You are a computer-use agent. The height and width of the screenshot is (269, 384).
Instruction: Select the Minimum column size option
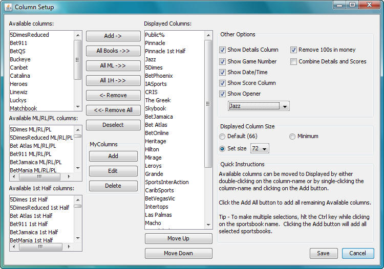[292, 137]
